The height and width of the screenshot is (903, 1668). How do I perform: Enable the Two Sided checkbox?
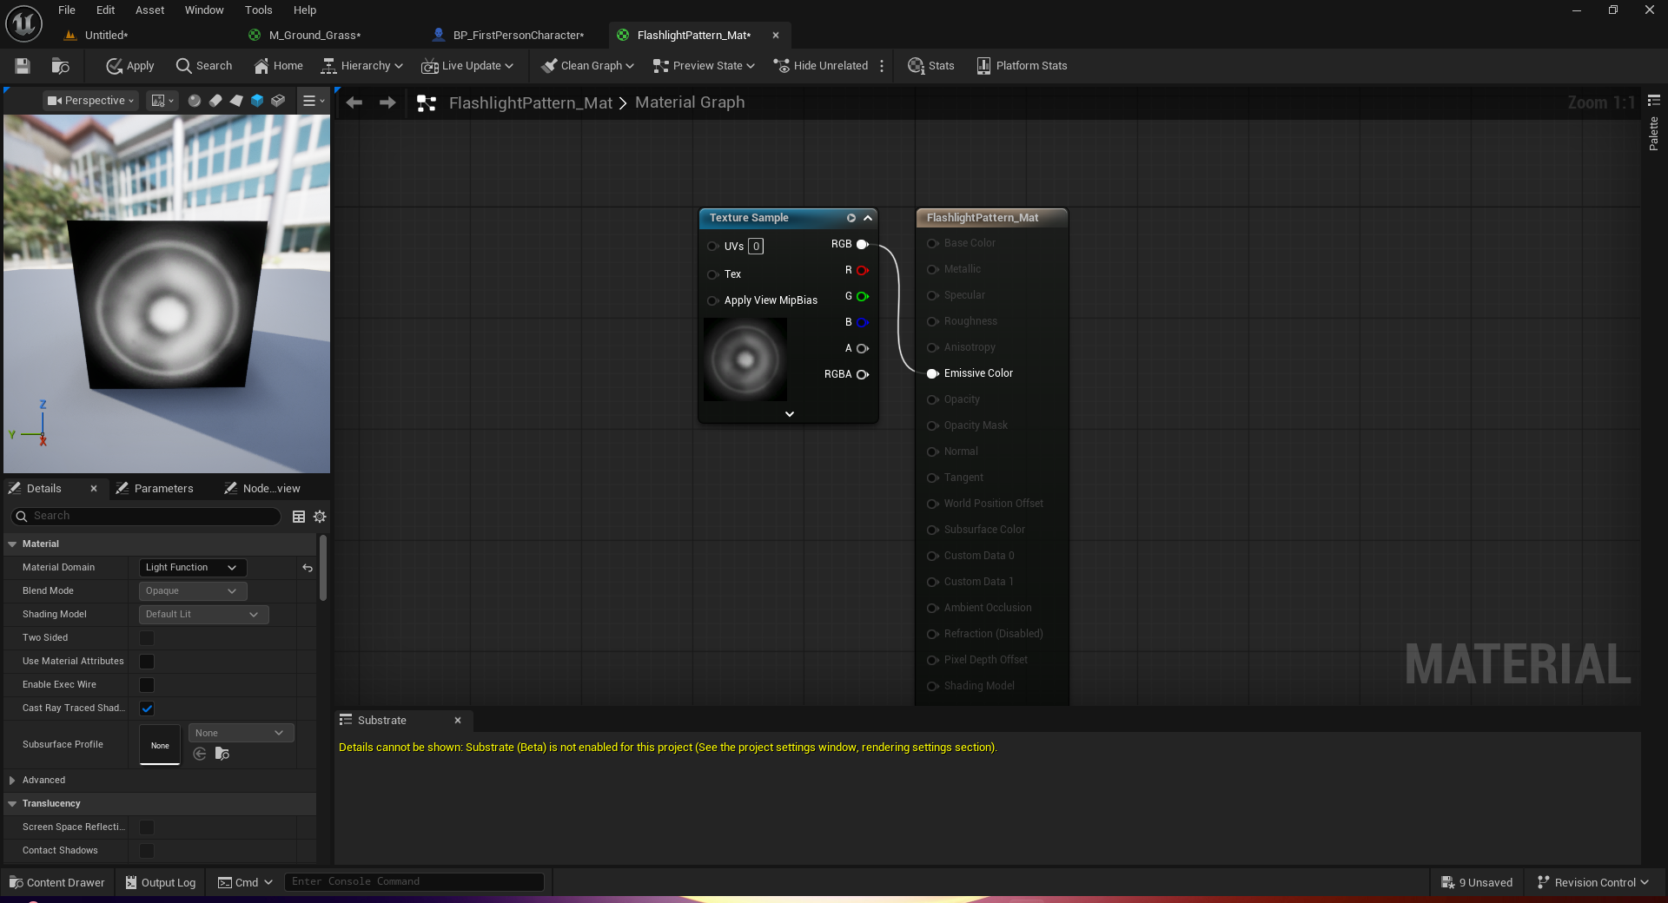point(147,638)
